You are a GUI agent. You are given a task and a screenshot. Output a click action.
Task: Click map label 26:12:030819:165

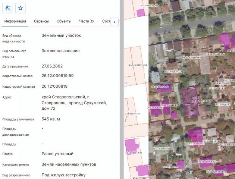coord(192,57)
